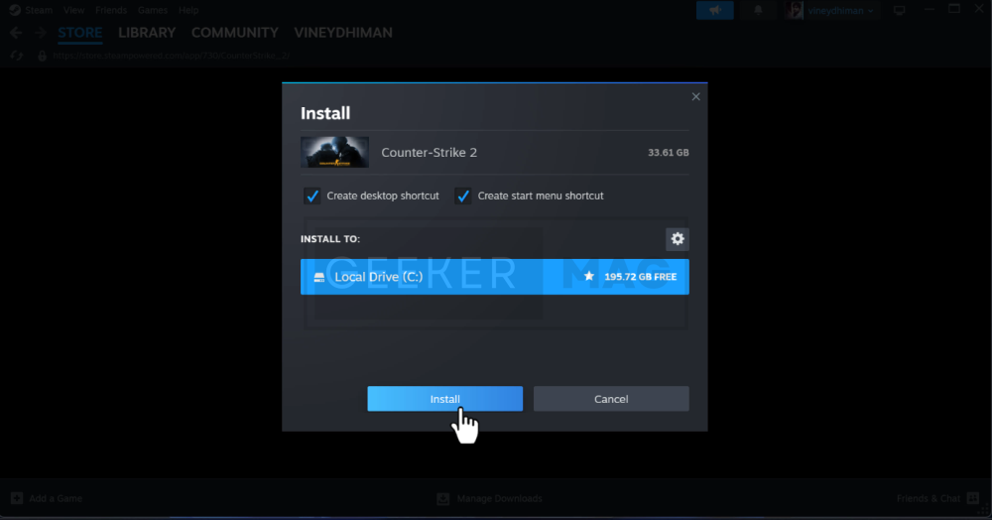Open the View menu
The image size is (992, 520).
tap(74, 10)
